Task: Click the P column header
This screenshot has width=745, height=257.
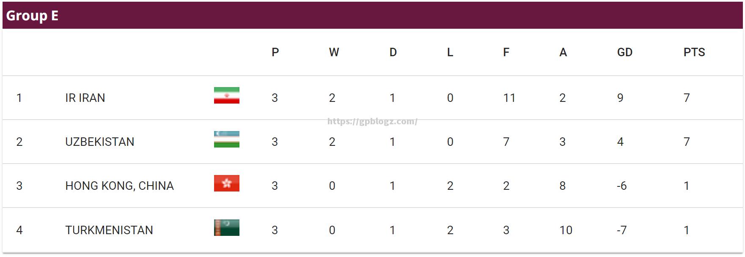Action: coord(275,52)
